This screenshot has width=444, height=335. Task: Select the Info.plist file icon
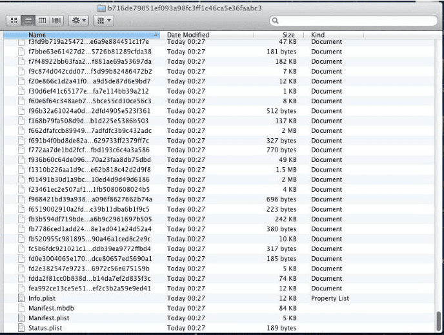point(23,298)
